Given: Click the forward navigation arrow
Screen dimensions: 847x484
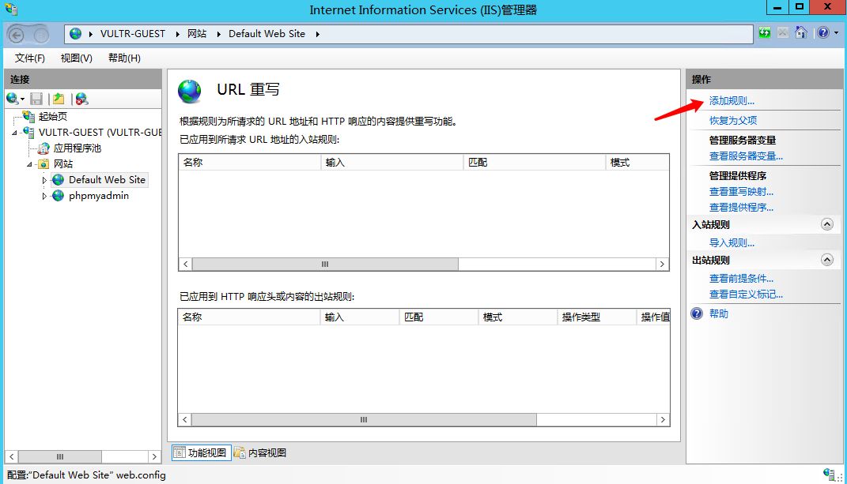Looking at the screenshot, I should (41, 36).
